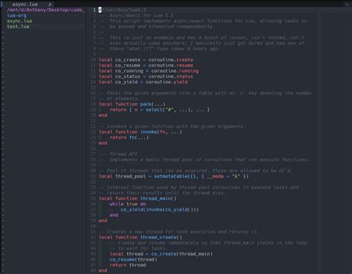Screen dimensions: 352x274
Task: Click the 'local co_yield = coroutine.yield' line
Action: point(143,82)
